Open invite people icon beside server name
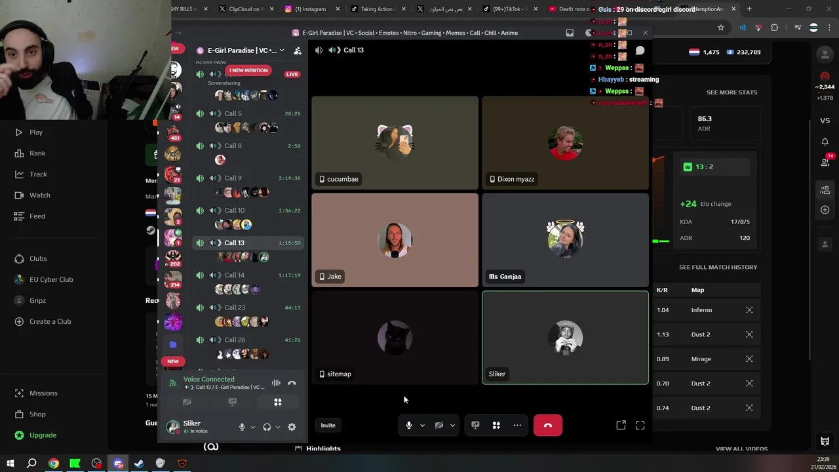839x472 pixels. [x=298, y=50]
